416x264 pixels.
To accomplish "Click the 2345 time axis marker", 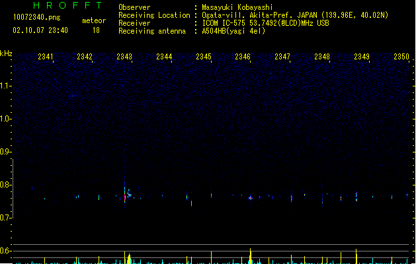I will (204, 57).
